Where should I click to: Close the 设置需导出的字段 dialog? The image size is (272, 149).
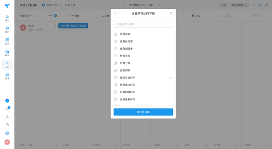171,13
